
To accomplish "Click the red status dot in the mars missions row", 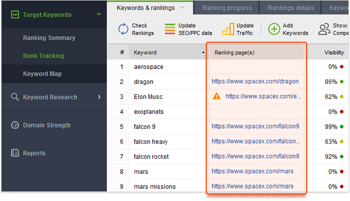I will click(x=341, y=186).
